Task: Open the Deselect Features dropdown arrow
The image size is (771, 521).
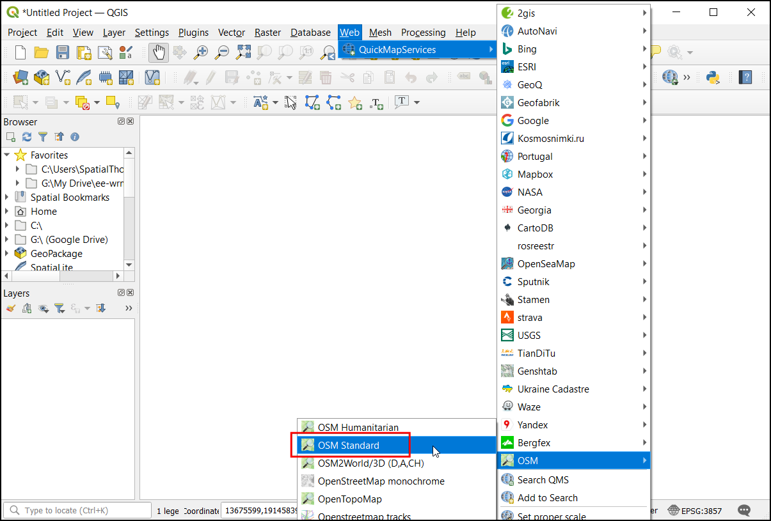Action: click(x=97, y=102)
